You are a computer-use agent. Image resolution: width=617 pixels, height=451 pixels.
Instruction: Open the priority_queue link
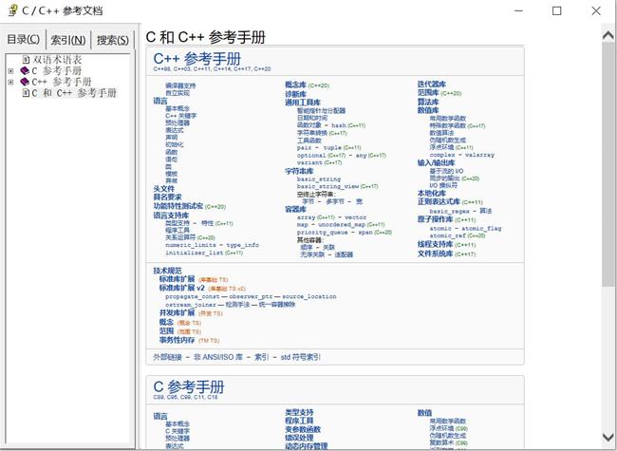tap(323, 233)
